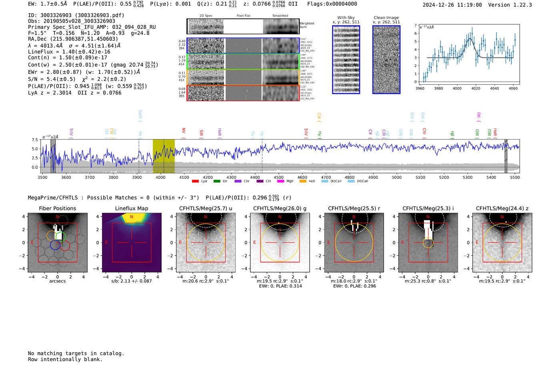Select the orange-bordered 2D spectrum row
This screenshot has height=381, width=560.
(x=243, y=77)
